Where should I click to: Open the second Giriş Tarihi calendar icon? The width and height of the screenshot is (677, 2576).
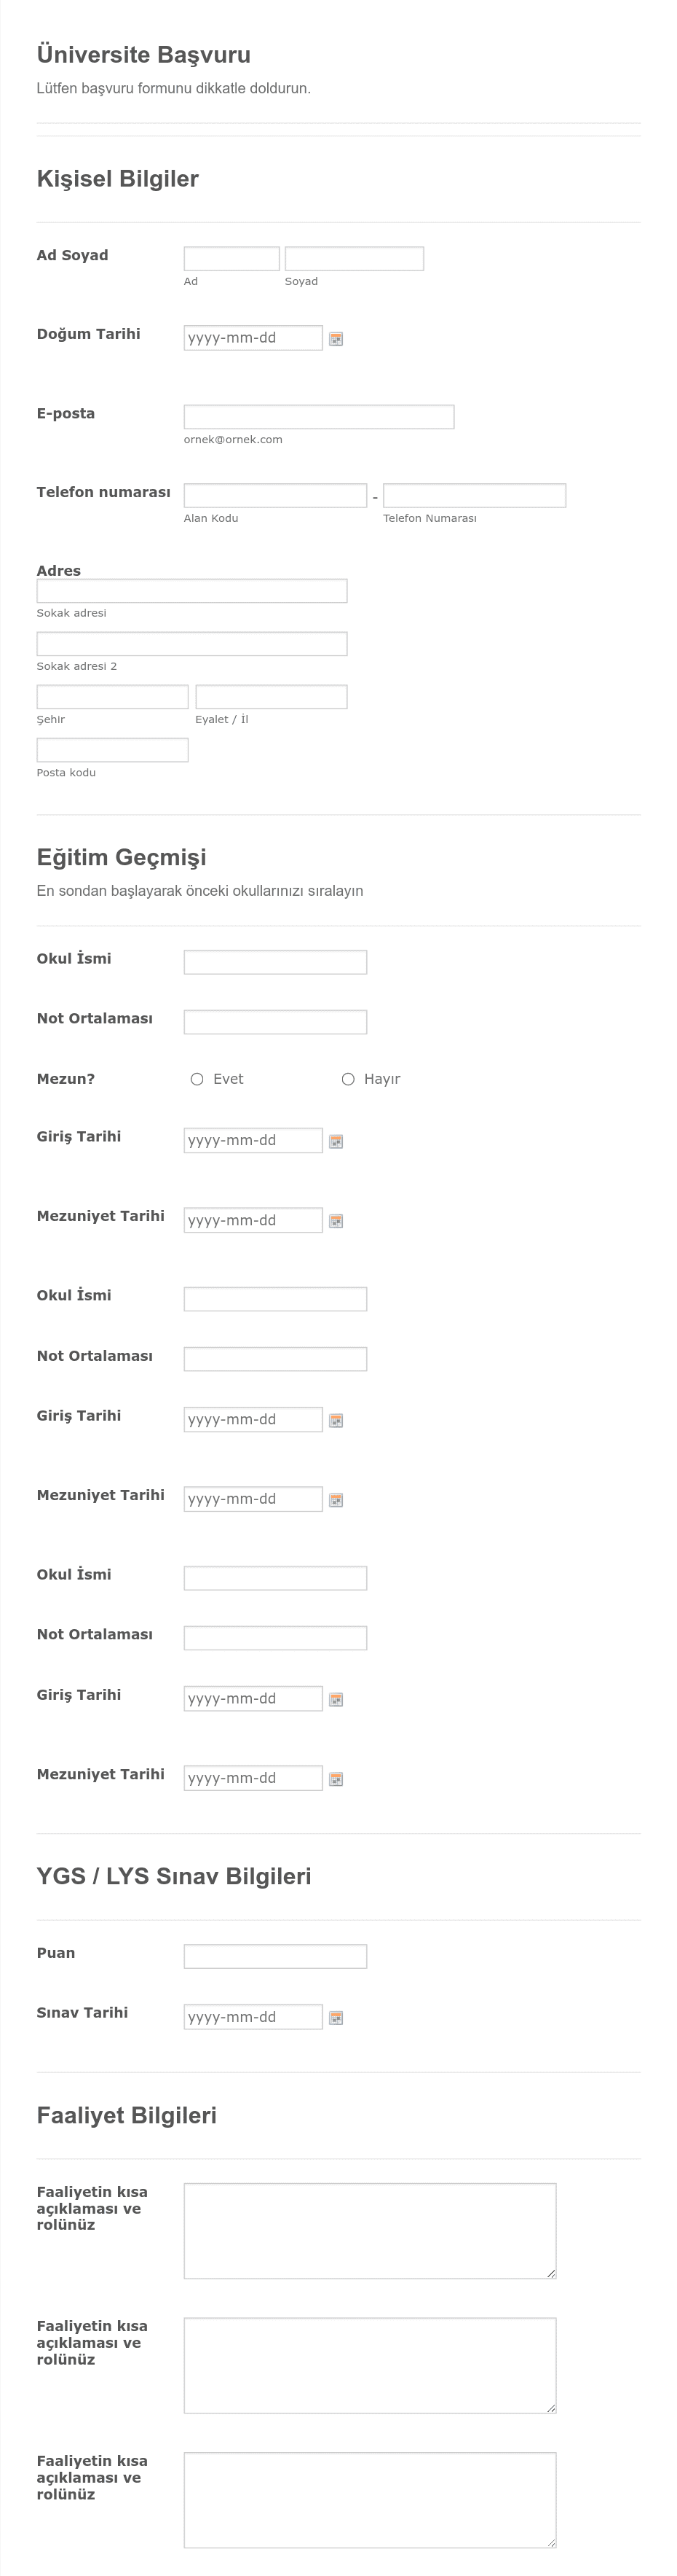tap(336, 1419)
